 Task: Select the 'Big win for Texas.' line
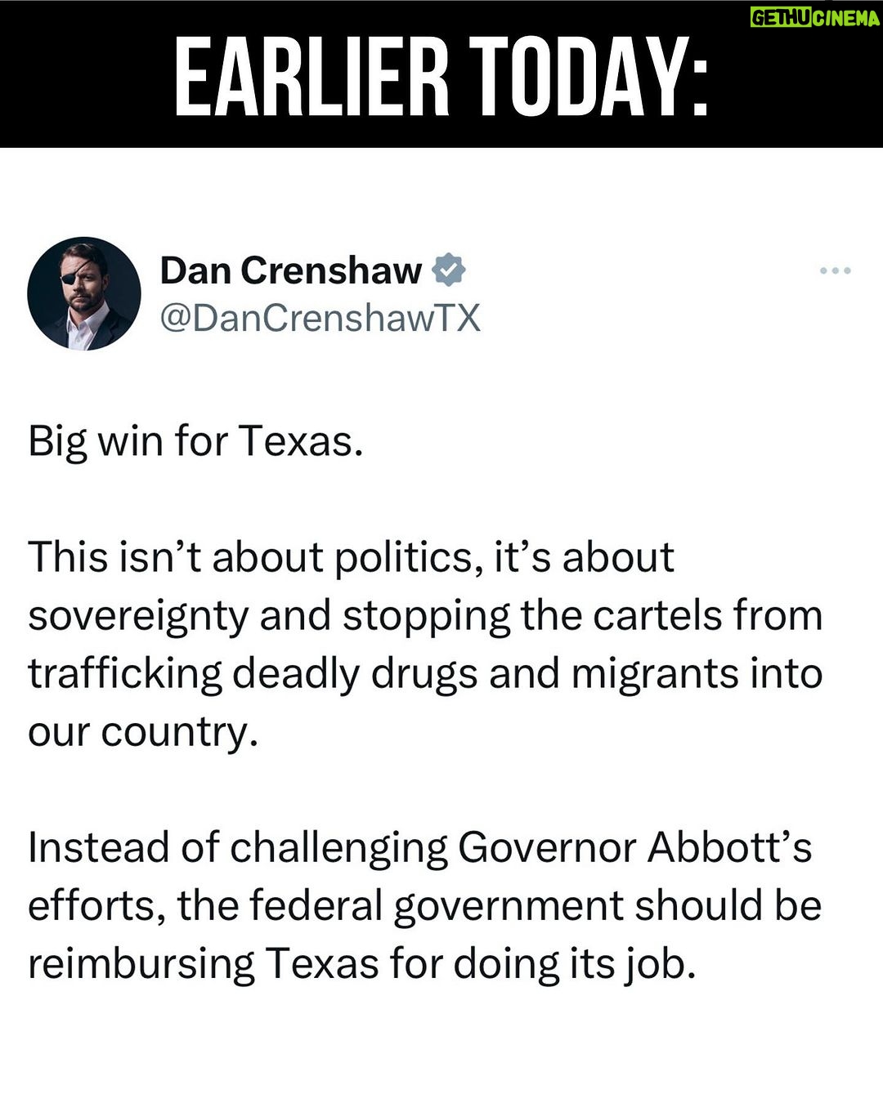pyautogui.click(x=195, y=442)
